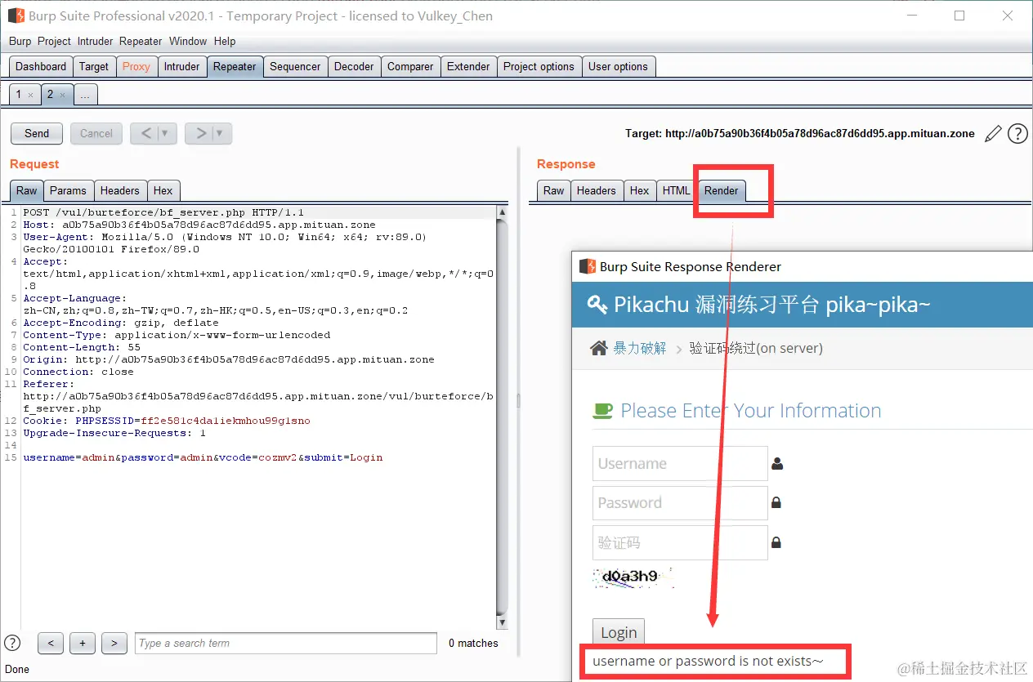This screenshot has width=1033, height=682.
Task: Select the Response Hex tab
Action: [x=640, y=190]
